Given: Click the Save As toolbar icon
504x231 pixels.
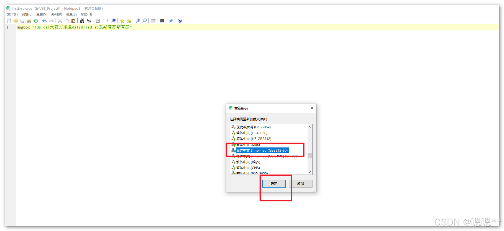Looking at the screenshot, I should coord(29,21).
